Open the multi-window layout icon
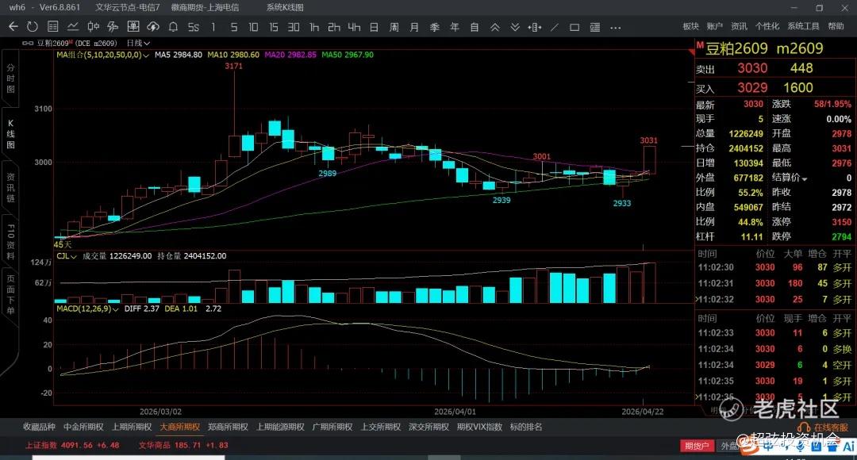 594,27
